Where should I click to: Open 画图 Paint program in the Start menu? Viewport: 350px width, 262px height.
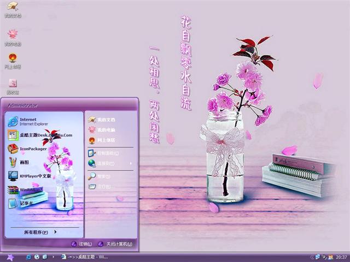point(18,162)
